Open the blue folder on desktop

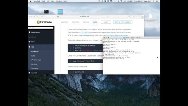60,12
